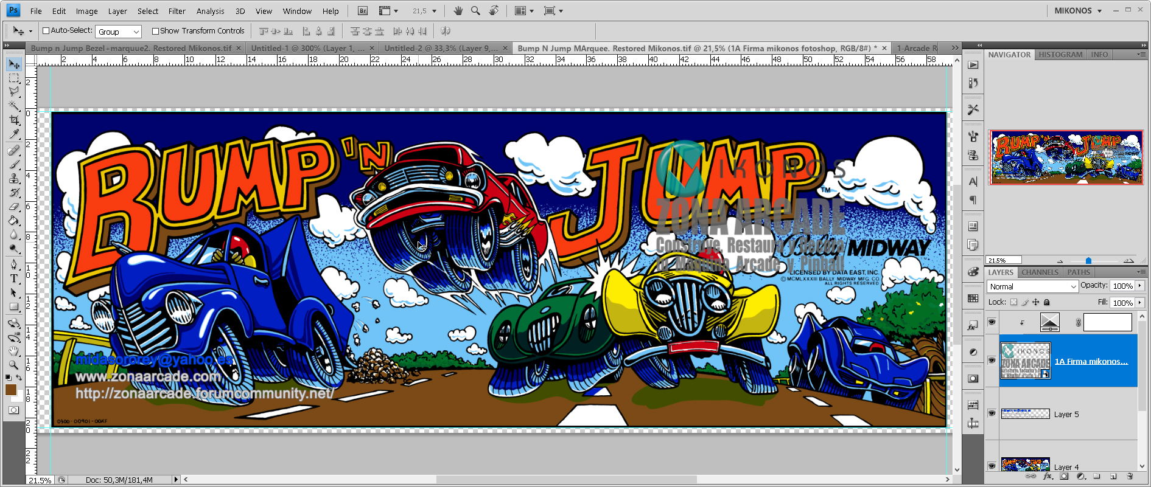Open the Paragraph panel icon
Viewport: 1151px width, 487px height.
(973, 199)
